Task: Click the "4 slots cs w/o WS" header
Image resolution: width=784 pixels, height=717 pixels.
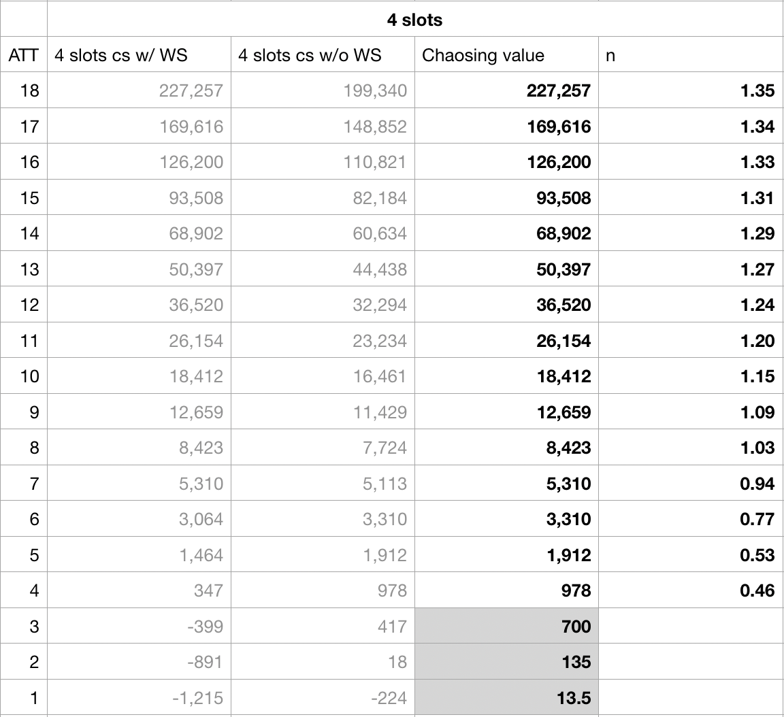Action: [323, 55]
